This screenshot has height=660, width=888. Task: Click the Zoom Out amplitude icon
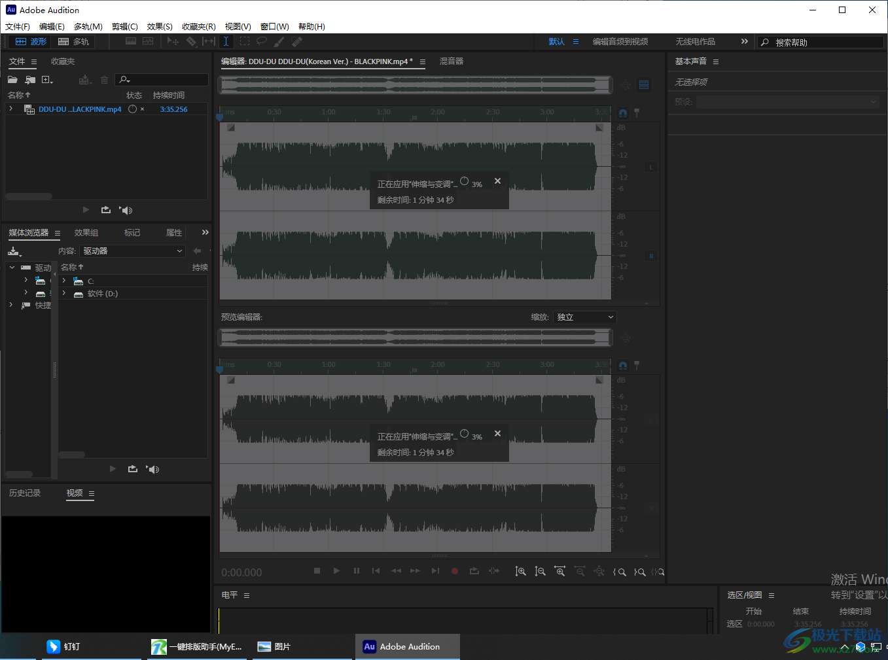[540, 572]
